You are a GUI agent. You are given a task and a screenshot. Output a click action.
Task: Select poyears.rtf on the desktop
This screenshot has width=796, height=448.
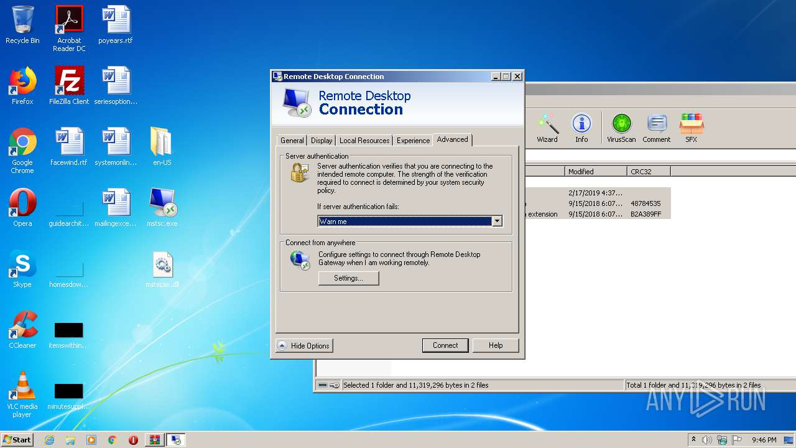[116, 25]
